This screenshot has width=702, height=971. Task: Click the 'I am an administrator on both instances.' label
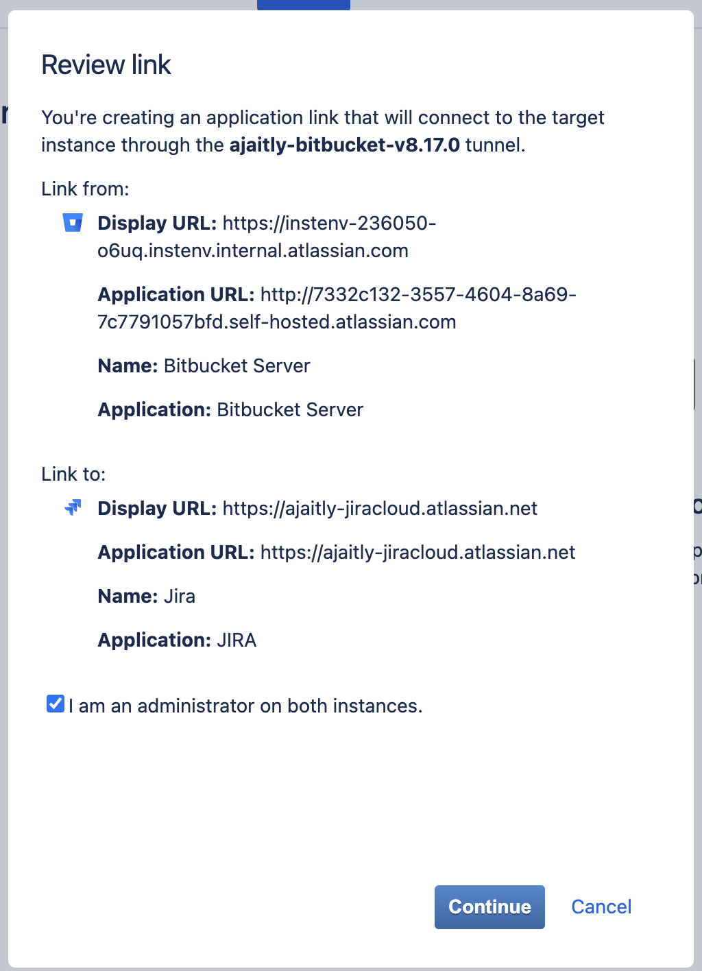click(x=245, y=706)
